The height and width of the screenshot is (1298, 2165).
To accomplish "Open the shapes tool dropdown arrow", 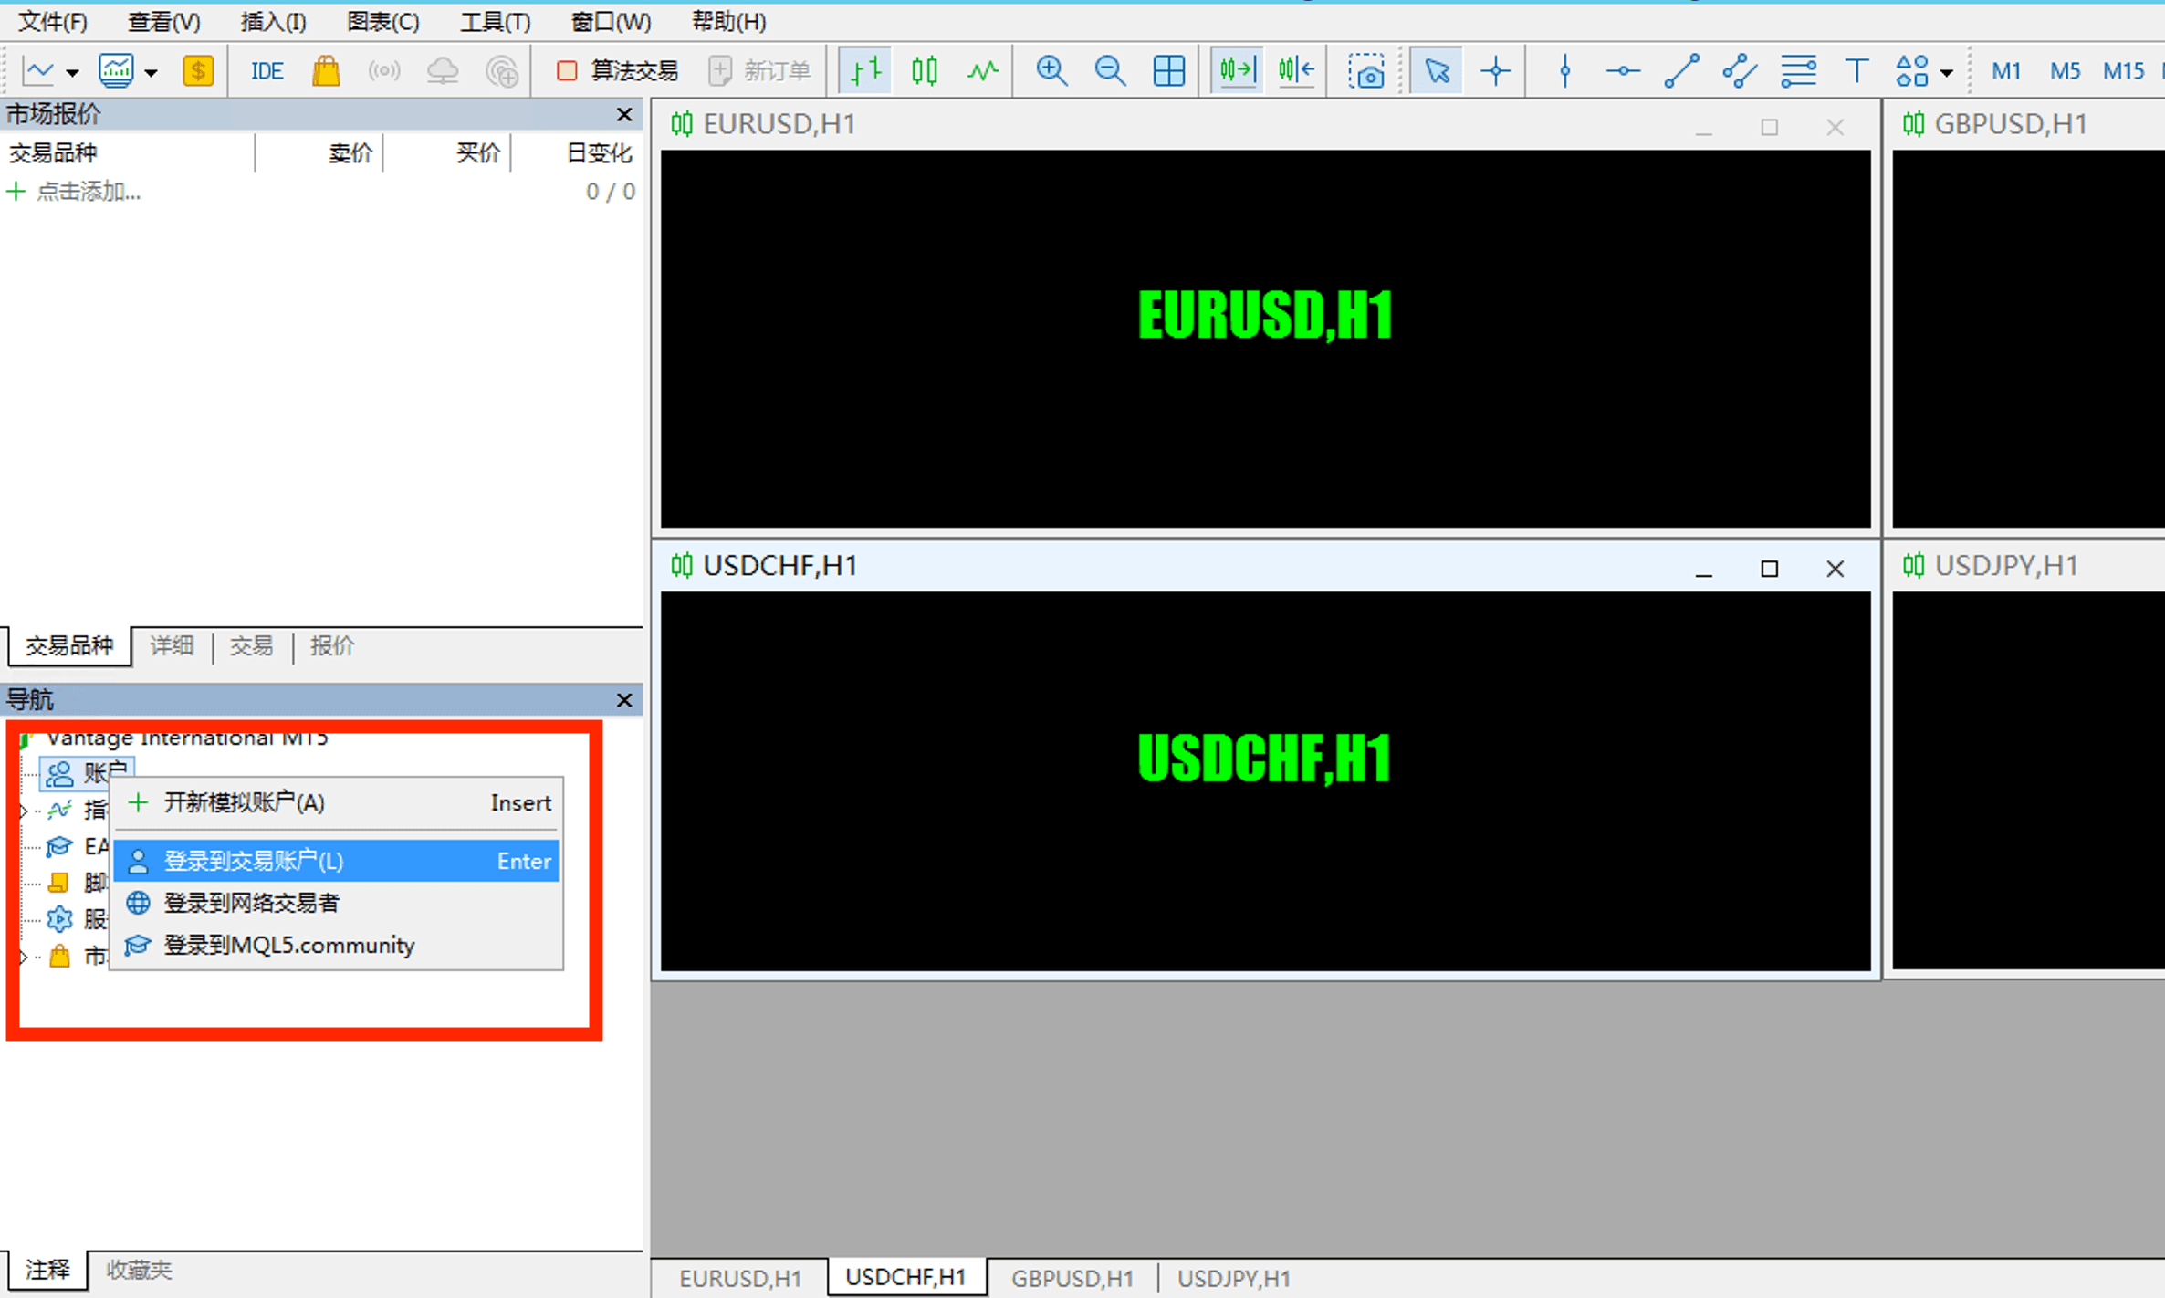I will [x=1947, y=72].
